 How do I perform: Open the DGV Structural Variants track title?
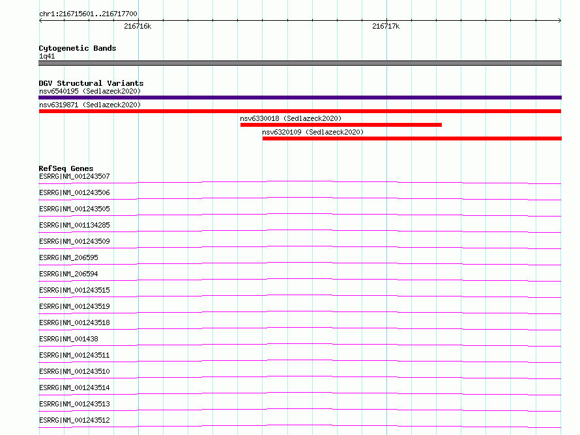pyautogui.click(x=91, y=83)
